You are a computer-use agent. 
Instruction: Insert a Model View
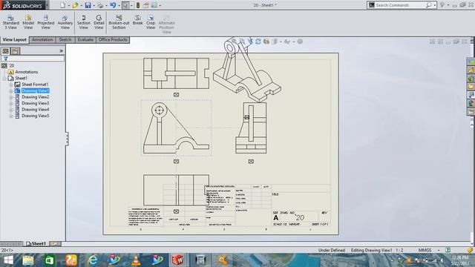click(x=28, y=22)
